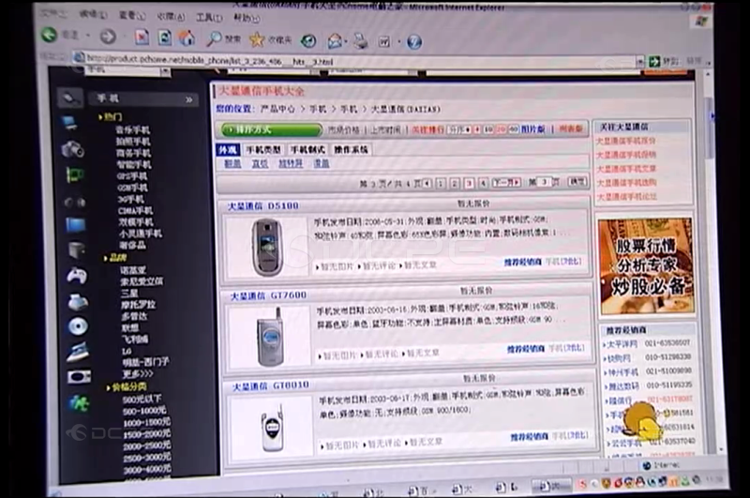Viewport: 750px width, 498px height.
Task: Click the Search magnifier icon
Action: coord(215,38)
